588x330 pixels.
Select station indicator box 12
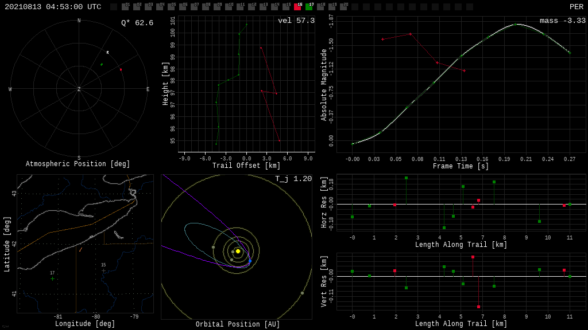[x=252, y=6]
